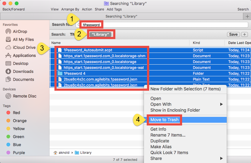Filter by the Red tag
The height and width of the screenshot is (163, 251).
[x=13, y=113]
